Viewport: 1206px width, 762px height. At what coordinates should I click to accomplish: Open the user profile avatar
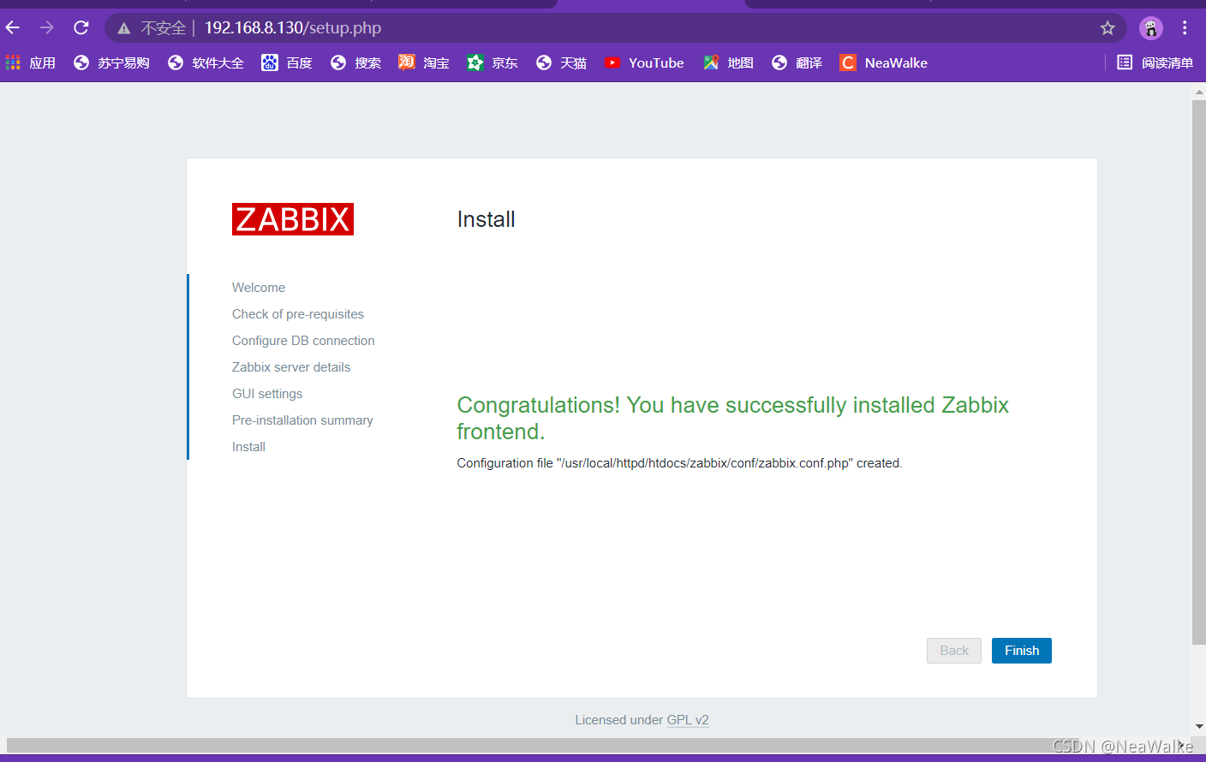pos(1150,28)
